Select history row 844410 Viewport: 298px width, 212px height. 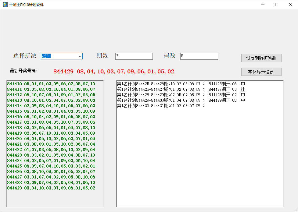click(51, 84)
